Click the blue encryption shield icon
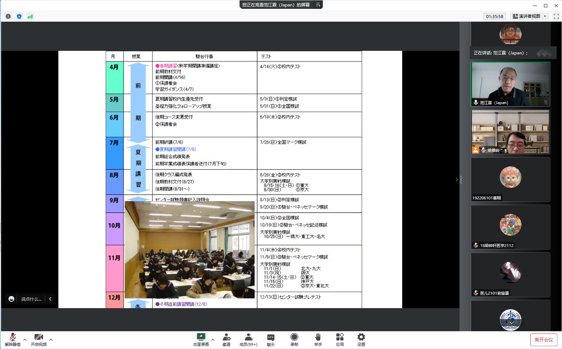Screen dimensions: 562x349 (x=19, y=16)
